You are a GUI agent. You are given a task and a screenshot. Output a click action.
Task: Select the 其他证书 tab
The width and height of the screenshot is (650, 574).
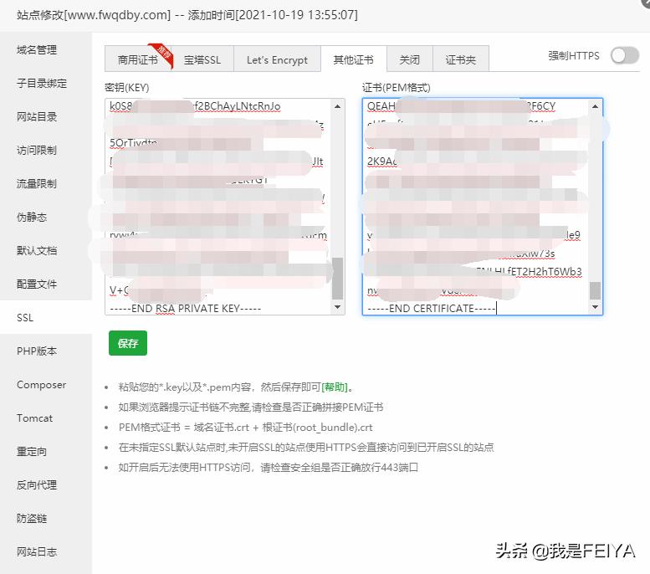(354, 59)
